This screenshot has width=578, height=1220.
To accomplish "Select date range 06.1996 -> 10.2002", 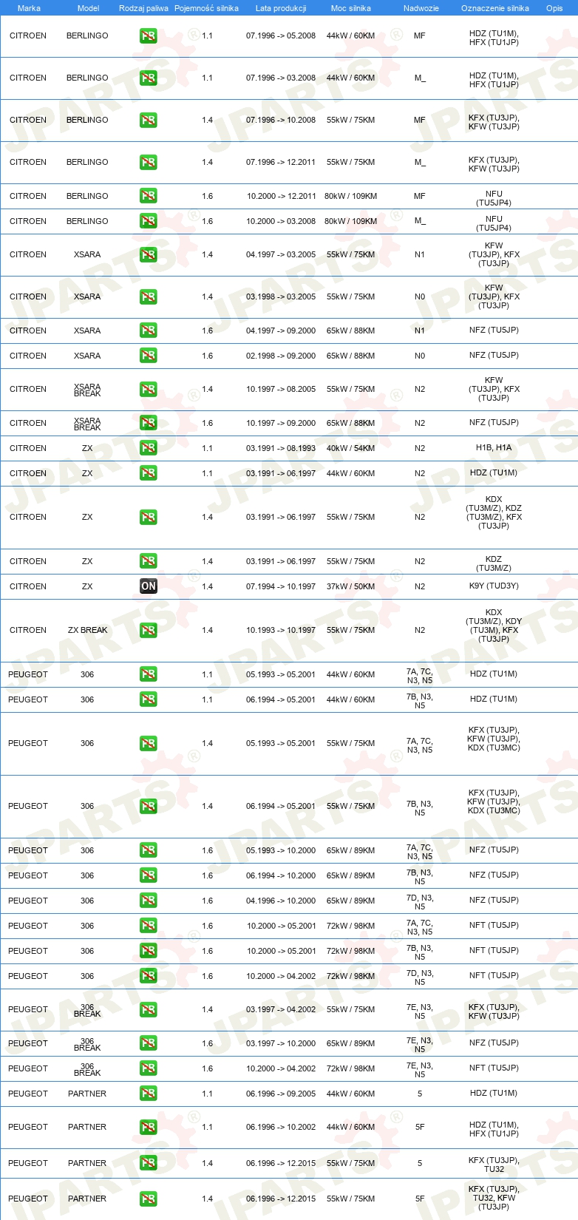I will click(281, 1127).
